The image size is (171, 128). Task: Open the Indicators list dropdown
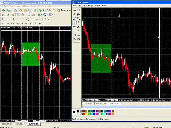41,15
